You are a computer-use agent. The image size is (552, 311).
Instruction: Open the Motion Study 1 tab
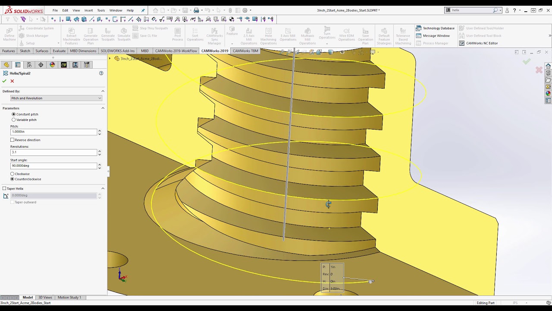[69, 297]
